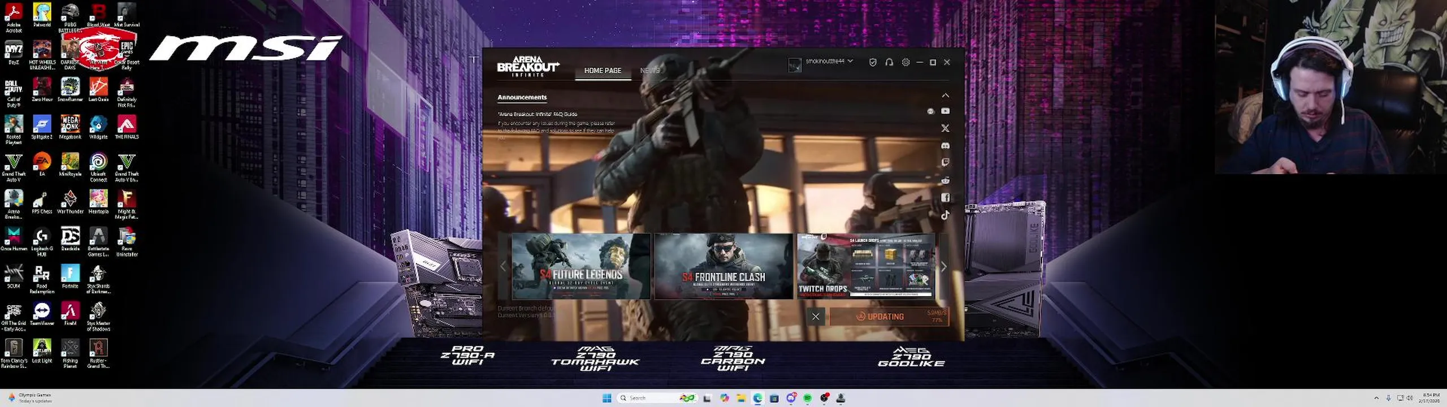Cancel the update with X button
1447x407 pixels.
(x=816, y=317)
